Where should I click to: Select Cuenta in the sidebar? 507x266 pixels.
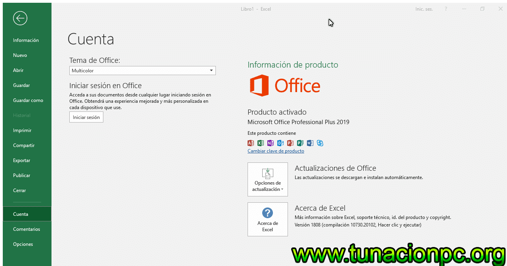tap(27, 214)
